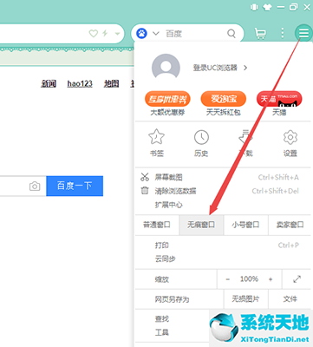Open a 小号窗口 window
313x347 pixels.
coord(245,225)
